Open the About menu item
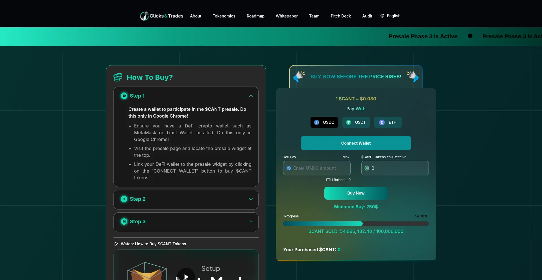This screenshot has width=542, height=280. pyautogui.click(x=196, y=16)
